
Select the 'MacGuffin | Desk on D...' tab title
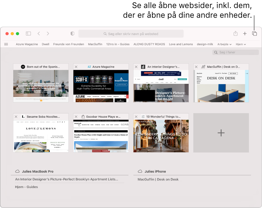coord(223,67)
